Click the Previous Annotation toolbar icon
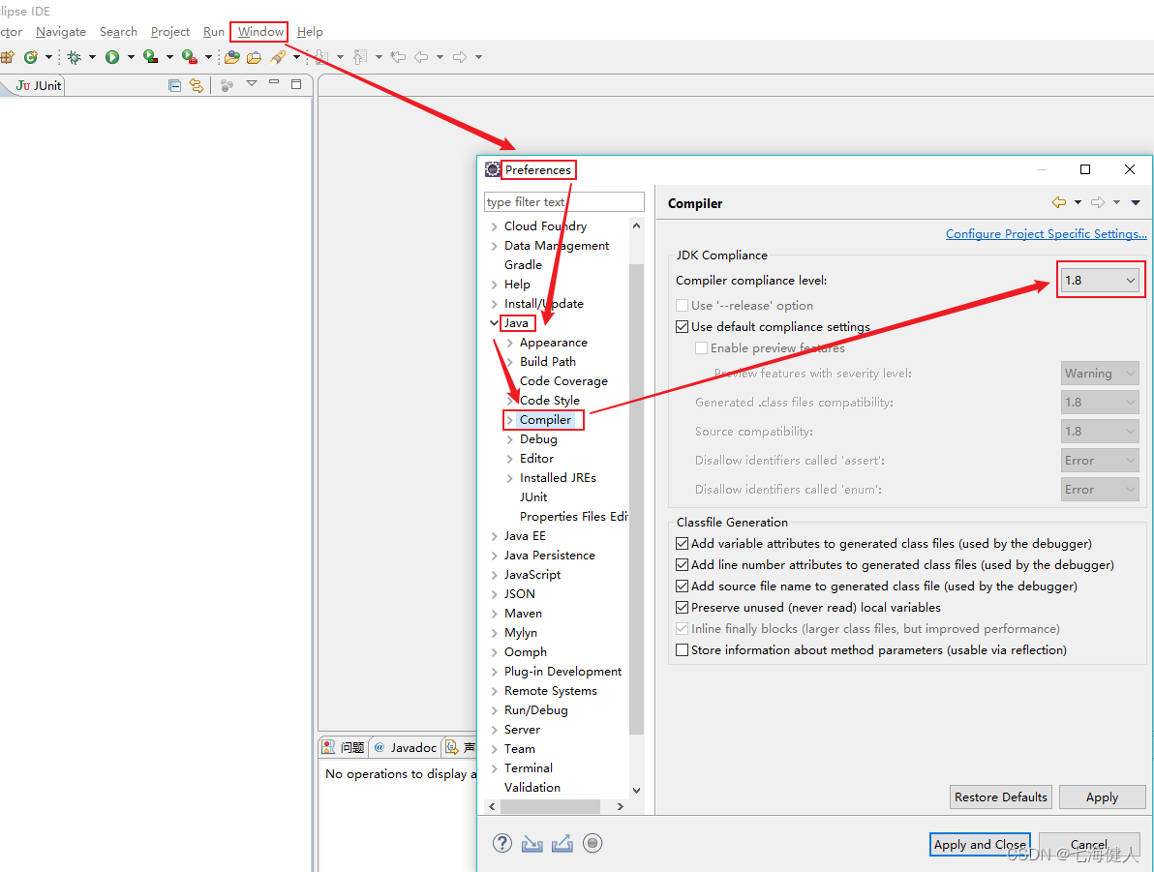Viewport: 1154px width, 872px height. pos(360,57)
